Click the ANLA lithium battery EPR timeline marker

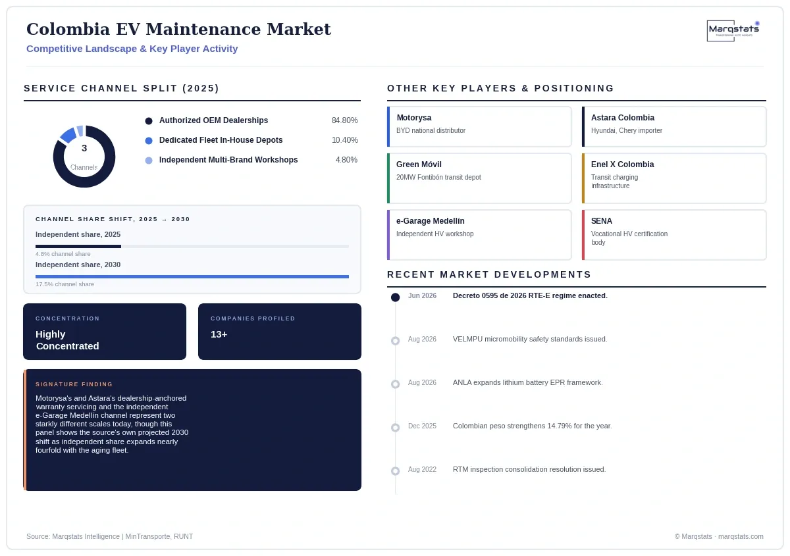coord(395,384)
